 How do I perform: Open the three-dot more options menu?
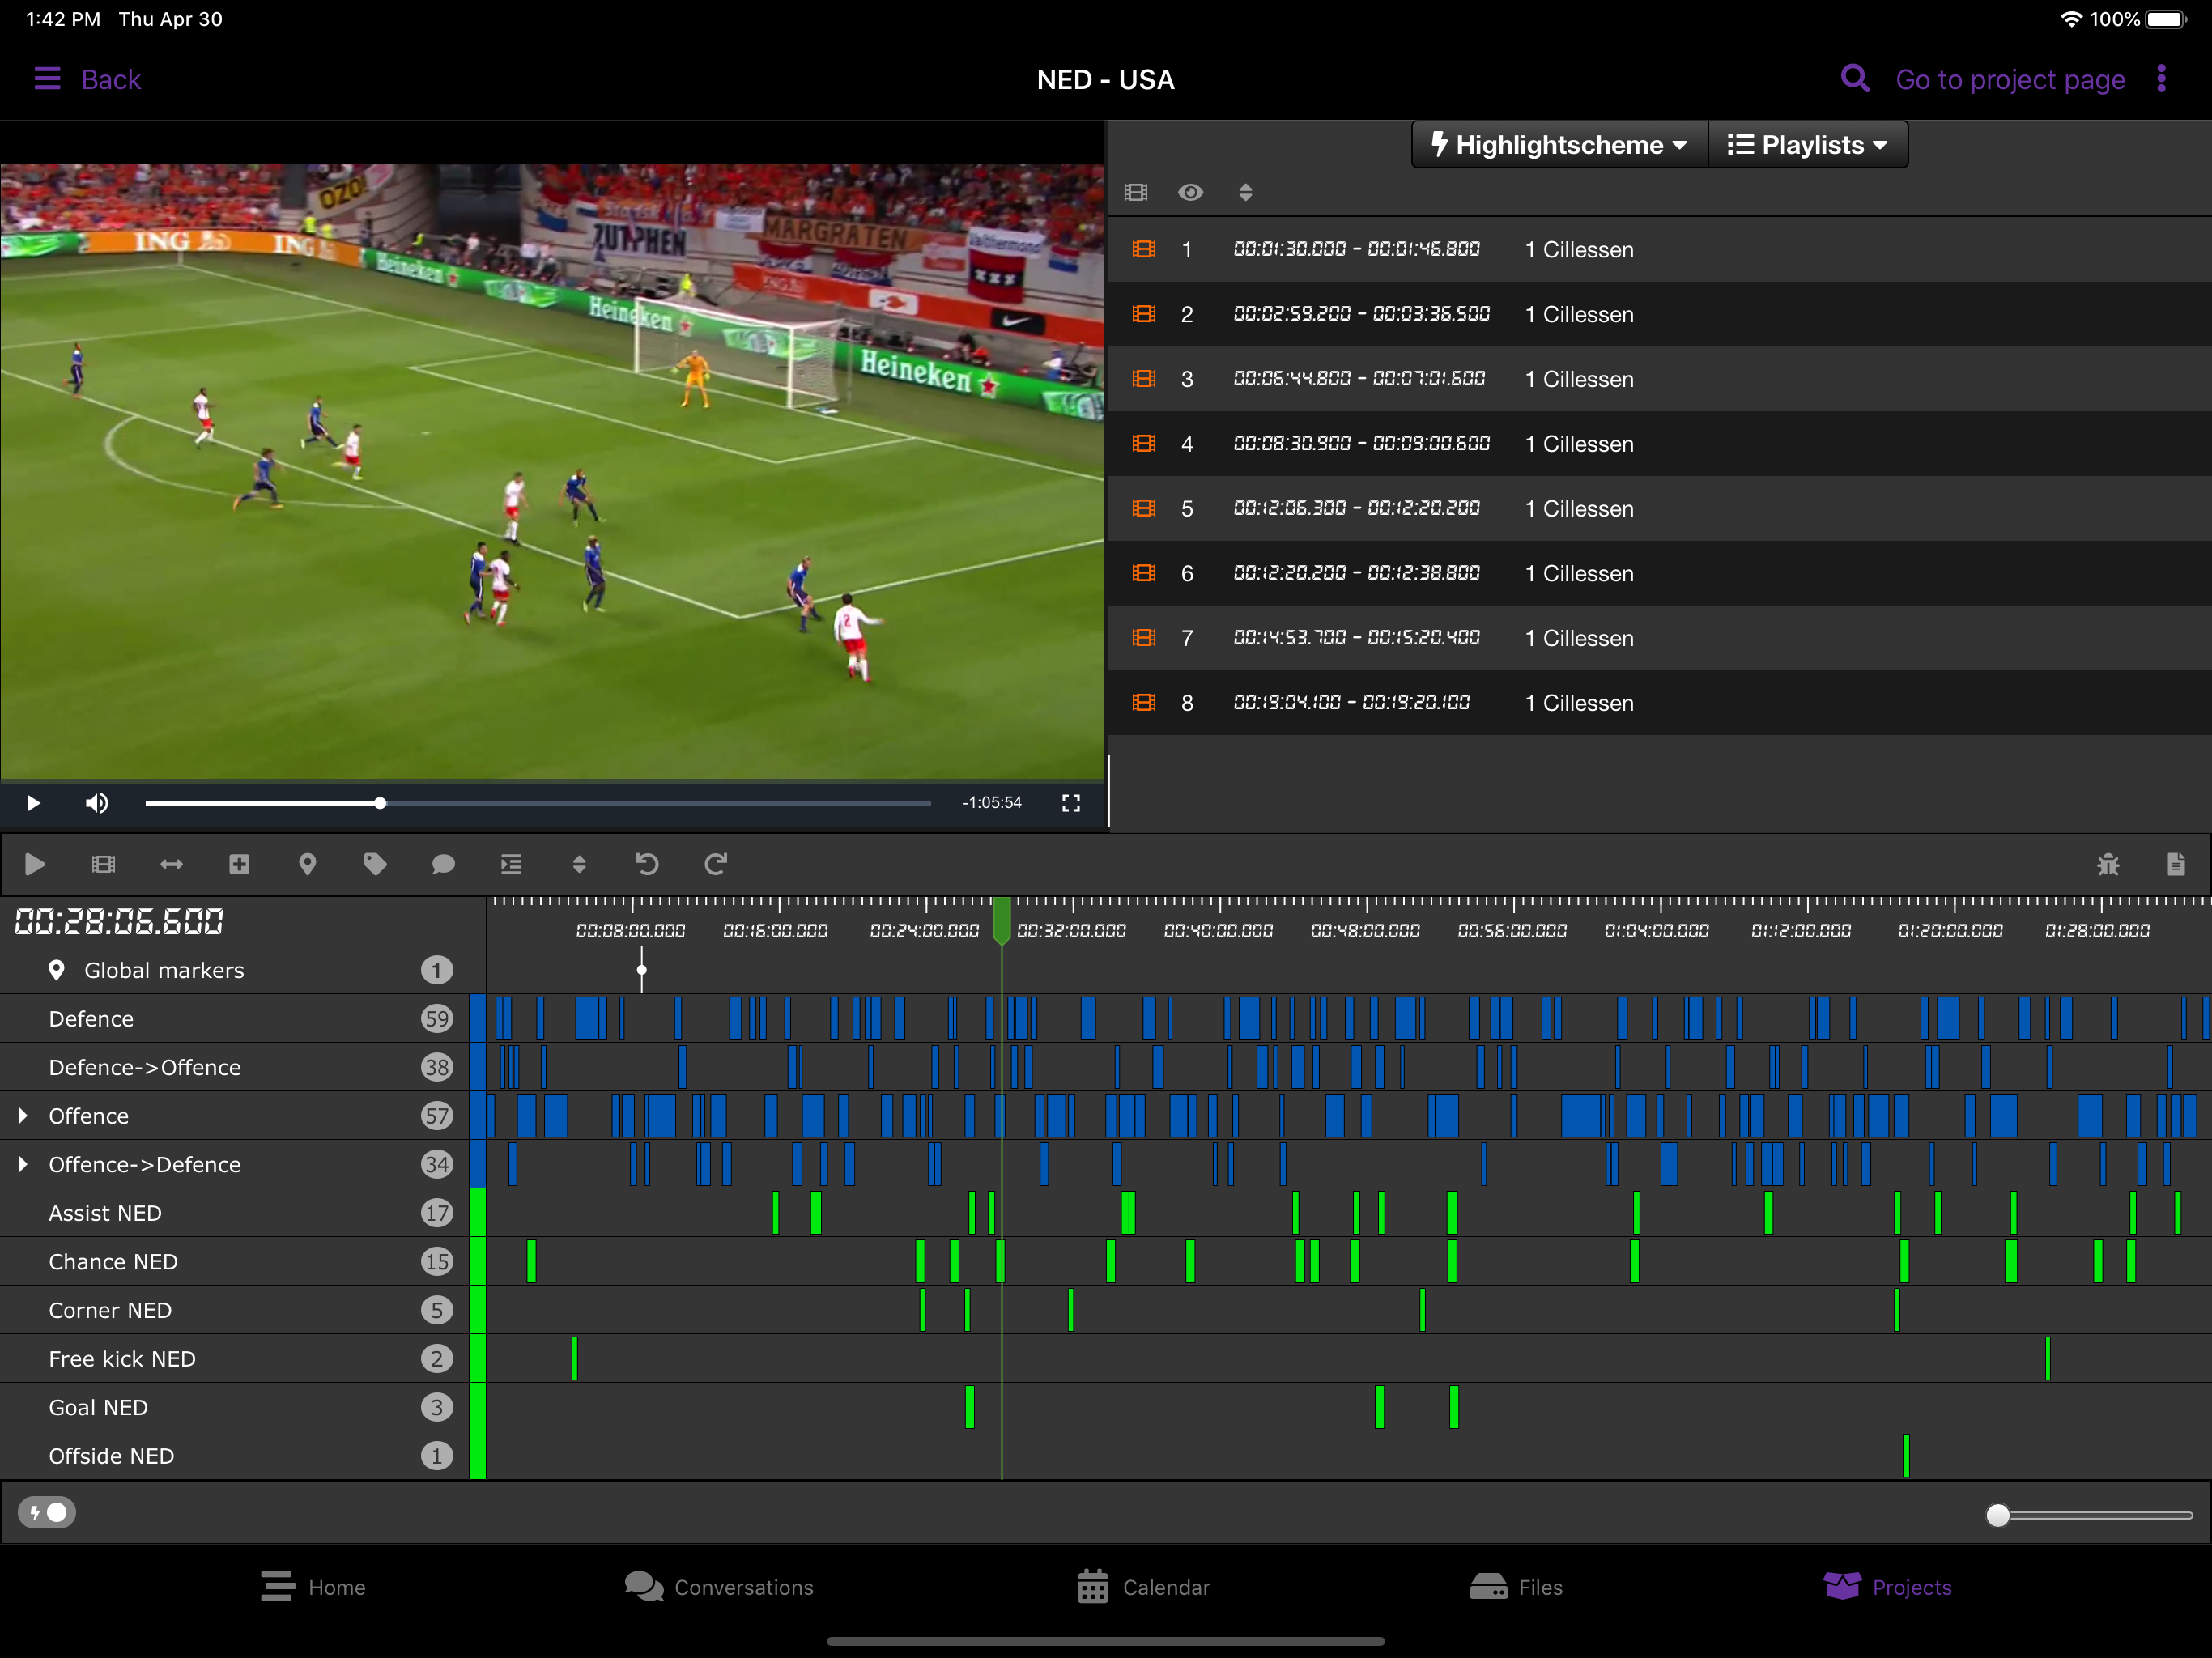pyautogui.click(x=2161, y=79)
